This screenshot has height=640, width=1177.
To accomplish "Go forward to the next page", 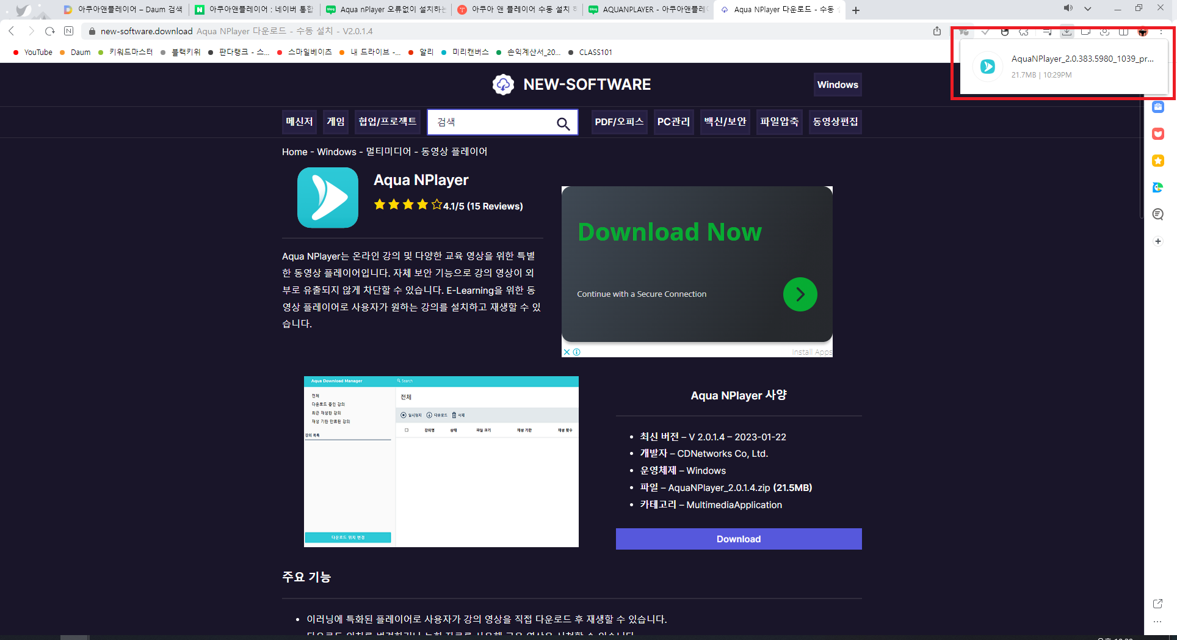I will [x=31, y=31].
